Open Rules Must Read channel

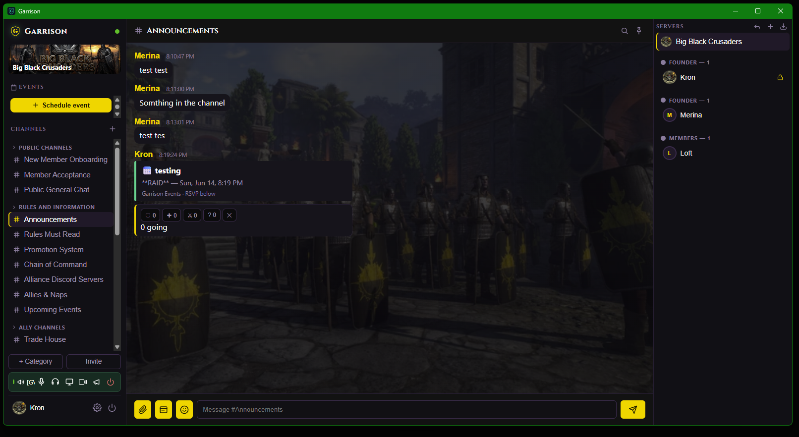(x=61, y=234)
